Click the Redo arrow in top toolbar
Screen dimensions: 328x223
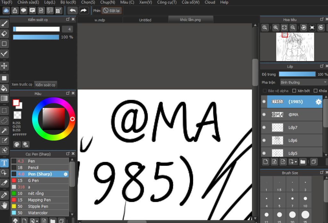(x=84, y=11)
